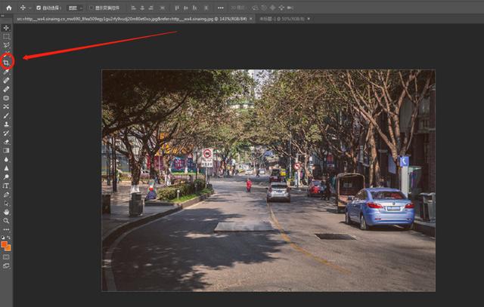This screenshot has height=307, width=484.
Task: Select the Zoom tool
Action: point(6,220)
